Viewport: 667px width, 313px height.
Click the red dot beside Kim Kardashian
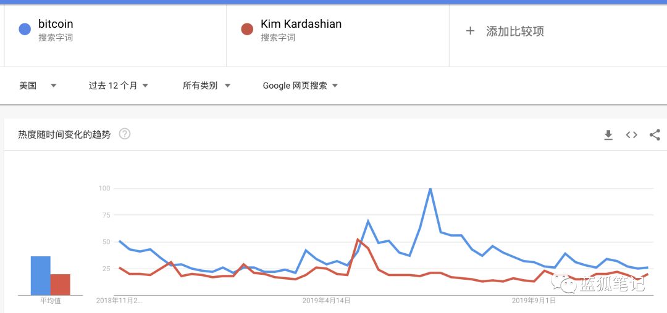(247, 29)
